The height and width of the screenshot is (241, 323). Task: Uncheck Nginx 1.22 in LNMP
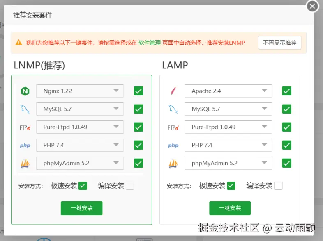pyautogui.click(x=138, y=91)
